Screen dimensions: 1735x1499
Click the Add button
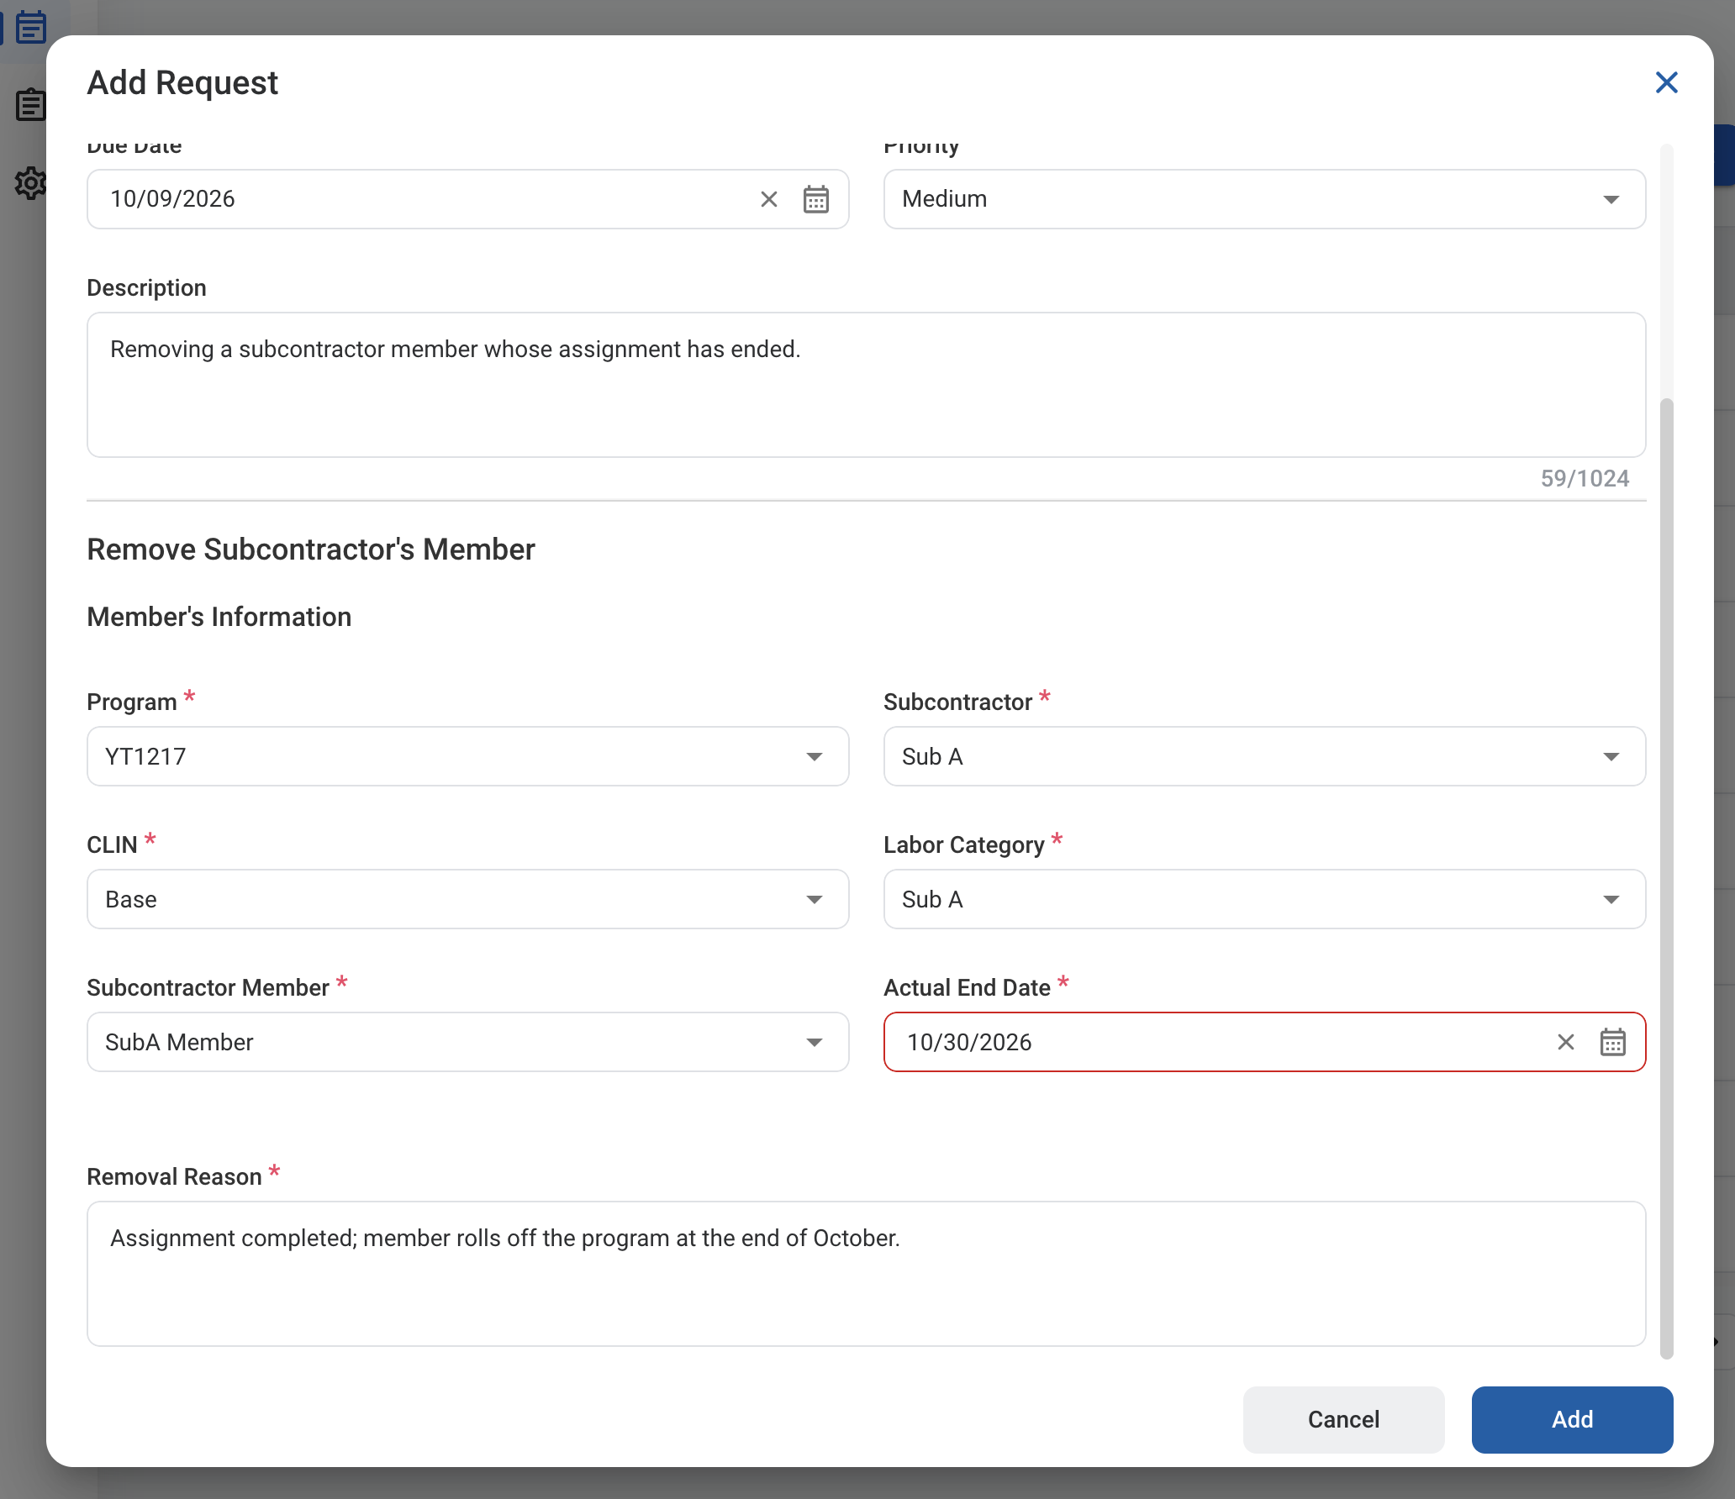(1572, 1419)
